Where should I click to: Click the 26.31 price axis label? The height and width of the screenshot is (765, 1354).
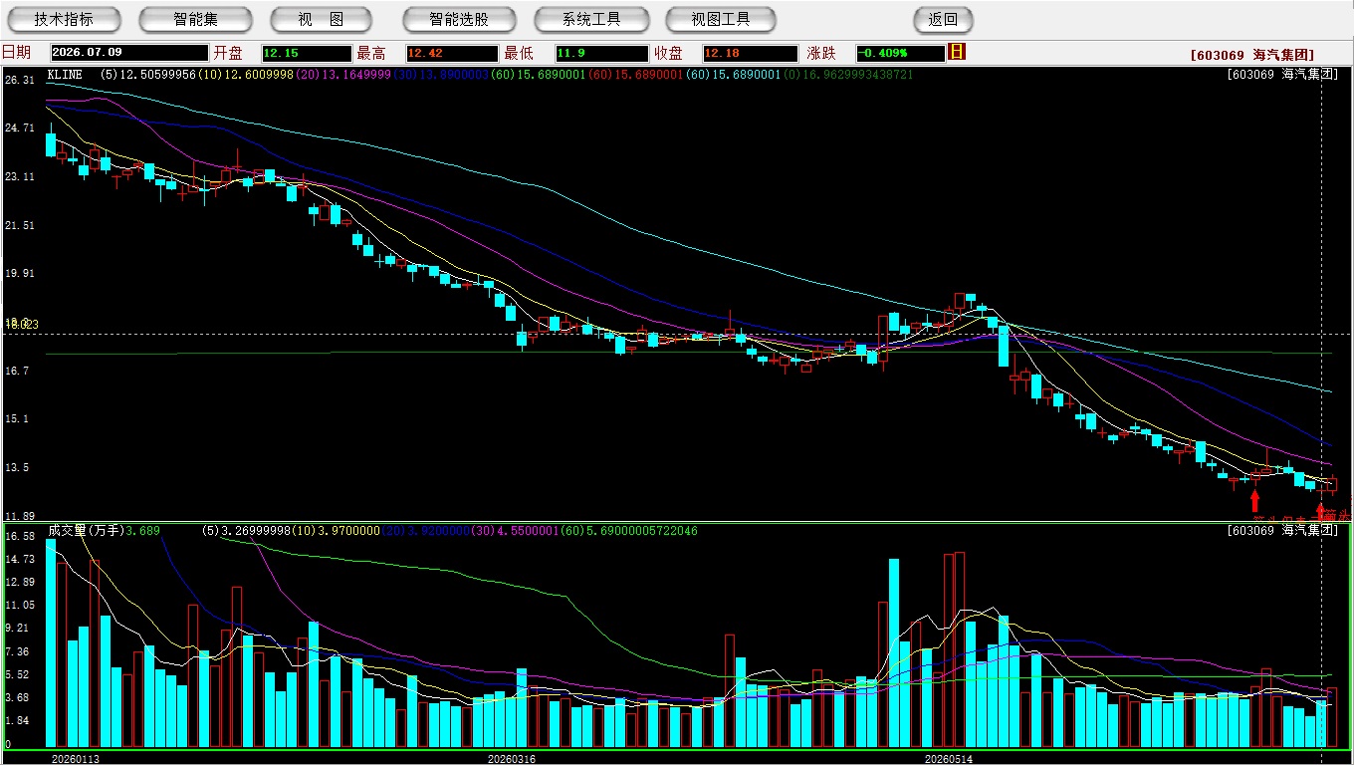click(20, 80)
